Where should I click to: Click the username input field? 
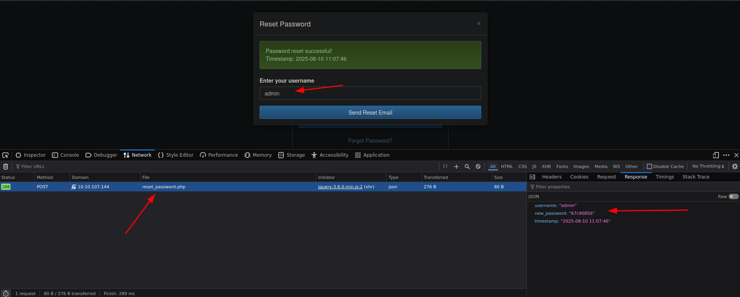370,94
